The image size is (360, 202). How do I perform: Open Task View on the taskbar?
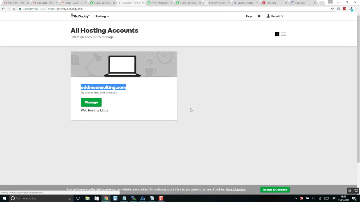[x=78, y=198]
